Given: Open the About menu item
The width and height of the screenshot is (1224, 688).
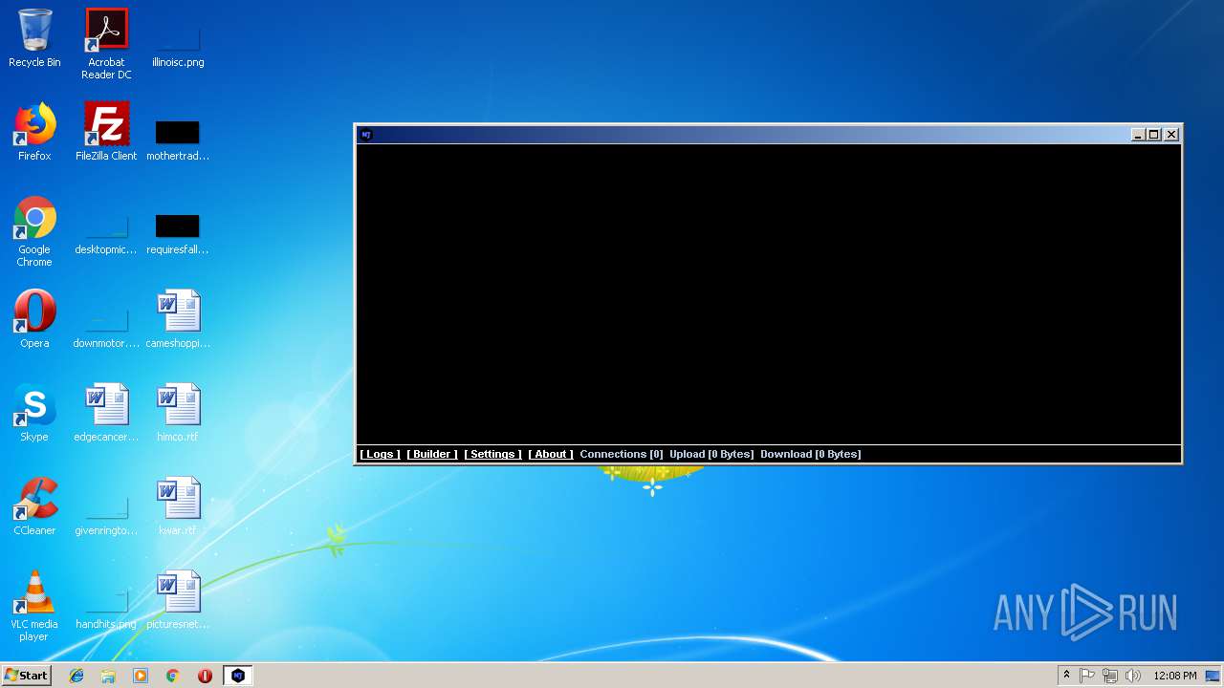Looking at the screenshot, I should coord(551,454).
